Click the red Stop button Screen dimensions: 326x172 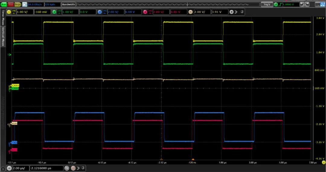[x=11, y=4]
